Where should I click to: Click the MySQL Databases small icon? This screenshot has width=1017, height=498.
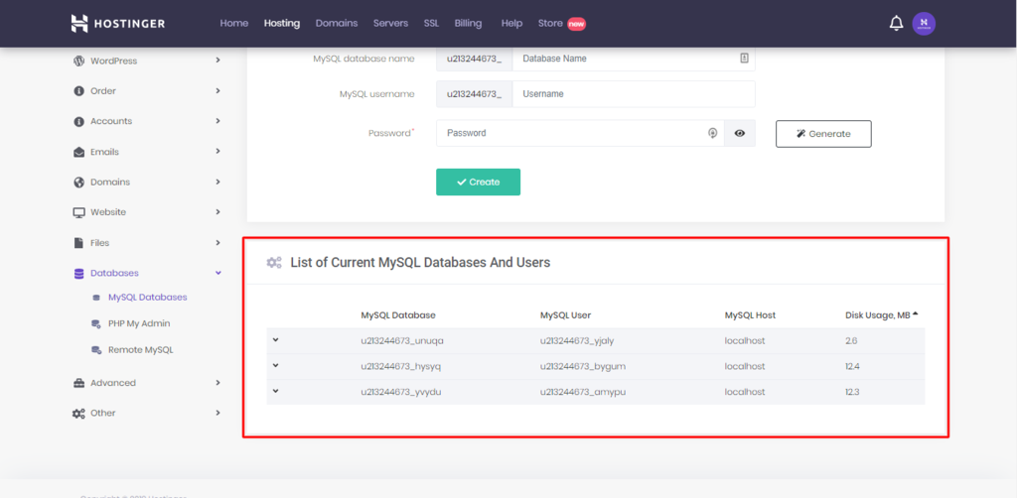tap(96, 298)
